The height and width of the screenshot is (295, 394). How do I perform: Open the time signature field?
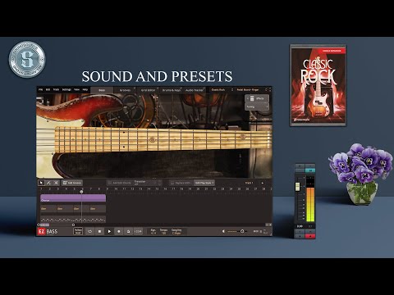pos(153,232)
